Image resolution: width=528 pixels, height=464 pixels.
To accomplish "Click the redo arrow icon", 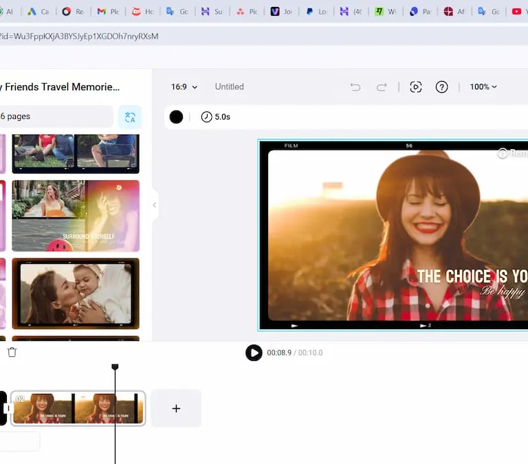I will click(382, 87).
